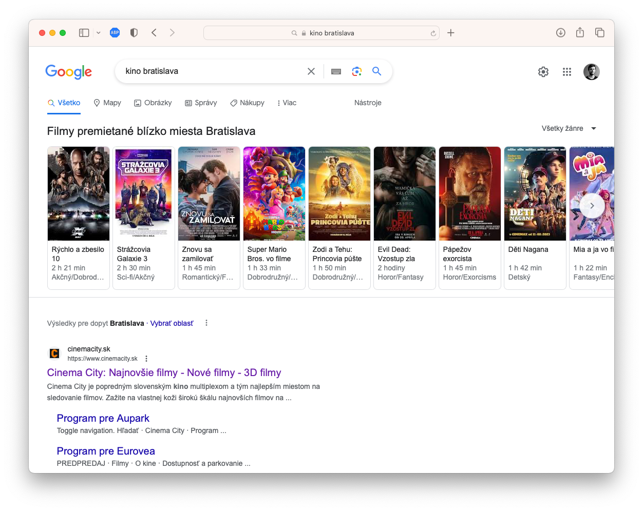Select the Všetko tab
The width and height of the screenshot is (643, 511).
[64, 103]
